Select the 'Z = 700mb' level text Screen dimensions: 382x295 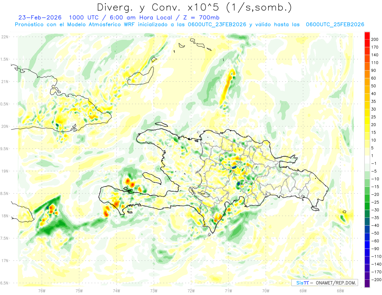point(202,18)
